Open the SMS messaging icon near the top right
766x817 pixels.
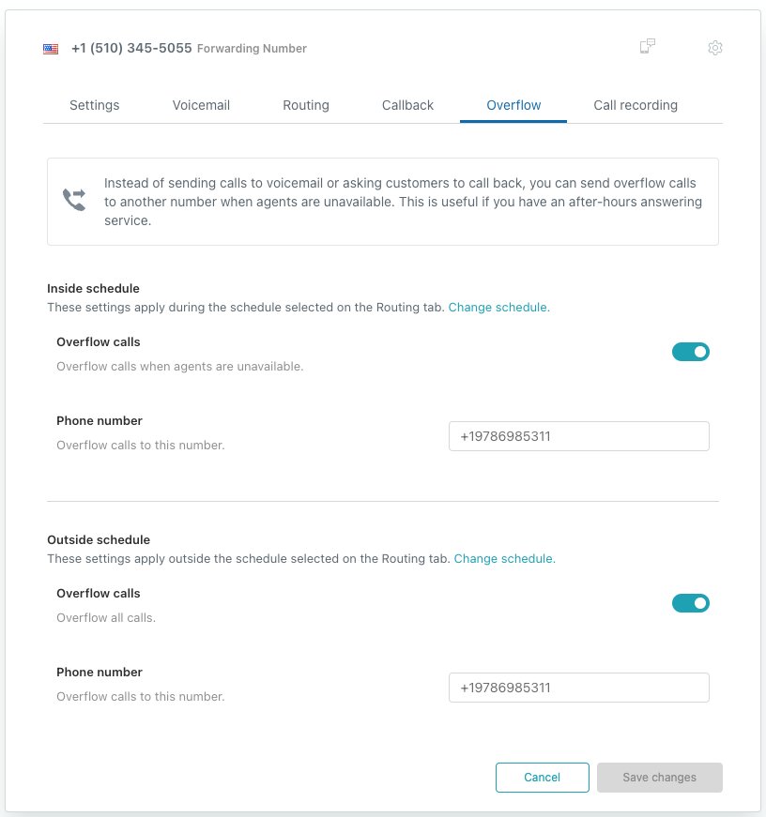[x=647, y=45]
